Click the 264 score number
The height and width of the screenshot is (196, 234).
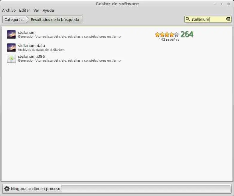(187, 34)
